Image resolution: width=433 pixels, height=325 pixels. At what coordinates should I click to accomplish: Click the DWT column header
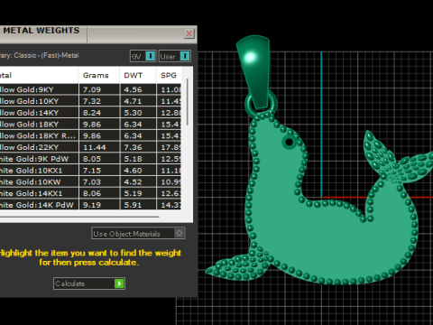(x=134, y=75)
